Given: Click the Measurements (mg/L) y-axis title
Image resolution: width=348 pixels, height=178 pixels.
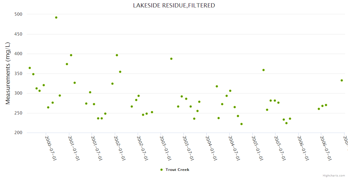Looking at the screenshot, I should tap(8, 73).
